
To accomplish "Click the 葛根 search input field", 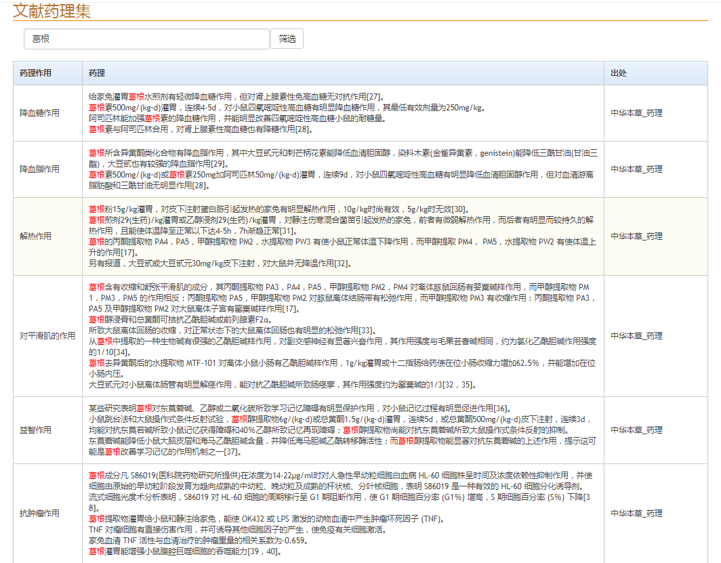I will coord(146,39).
